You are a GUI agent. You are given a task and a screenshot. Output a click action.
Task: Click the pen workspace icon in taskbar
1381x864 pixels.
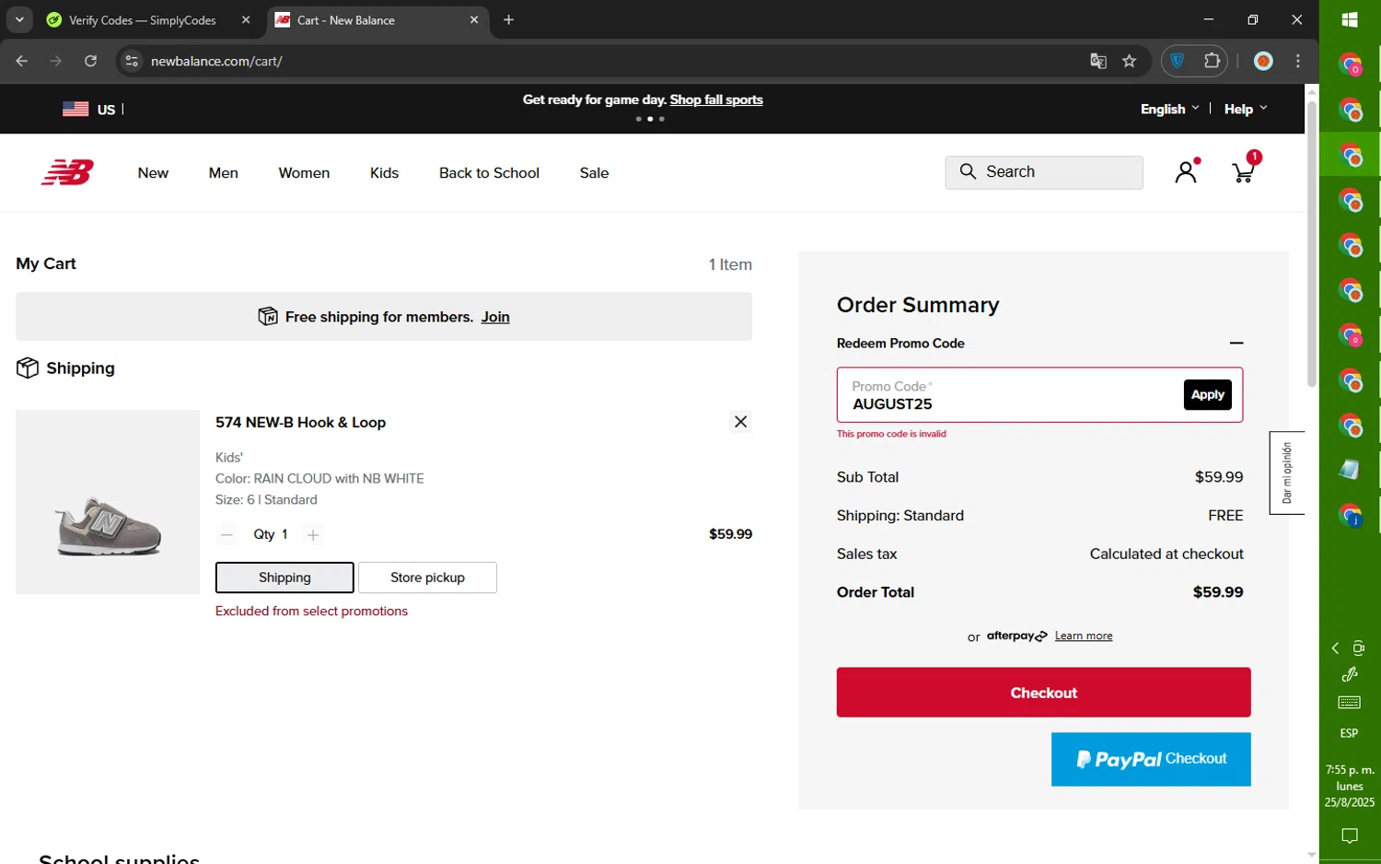click(1350, 674)
